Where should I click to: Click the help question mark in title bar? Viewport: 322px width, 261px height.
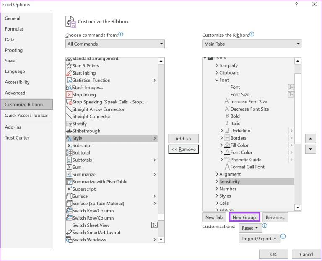click(296, 4)
